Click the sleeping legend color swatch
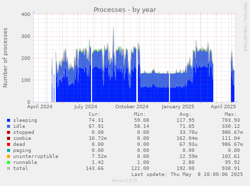Screen dimensions: 250x186 click(x=9, y=120)
